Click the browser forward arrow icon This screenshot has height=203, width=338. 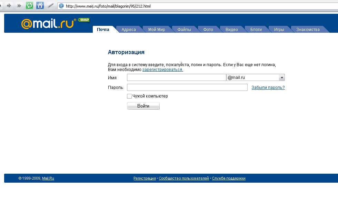tap(9, 6)
